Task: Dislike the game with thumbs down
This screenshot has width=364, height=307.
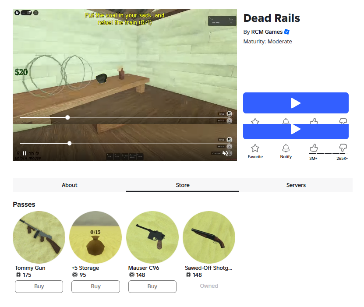Action: pos(343,148)
